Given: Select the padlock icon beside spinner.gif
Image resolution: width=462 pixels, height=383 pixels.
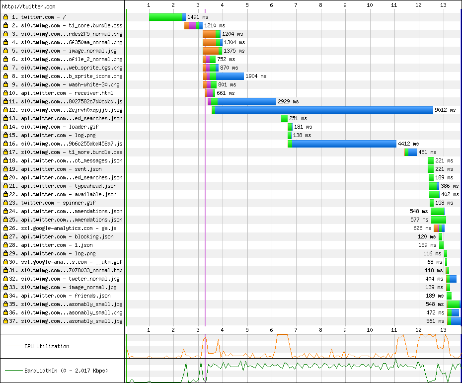Looking at the screenshot, I should click(5, 203).
